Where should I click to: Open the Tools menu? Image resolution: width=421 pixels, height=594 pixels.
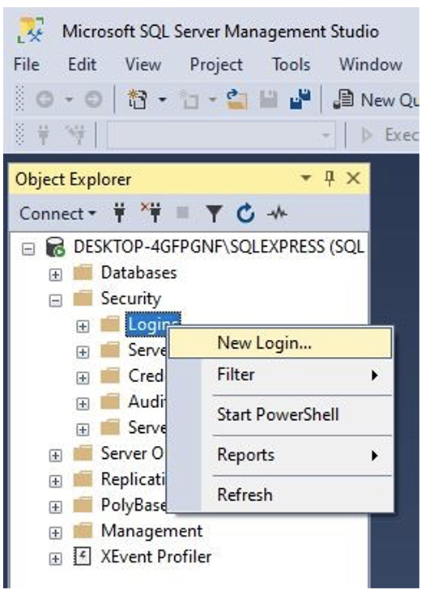pos(291,65)
